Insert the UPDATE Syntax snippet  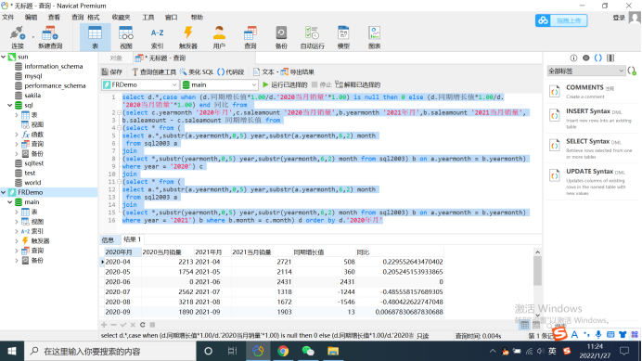[x=592, y=182]
